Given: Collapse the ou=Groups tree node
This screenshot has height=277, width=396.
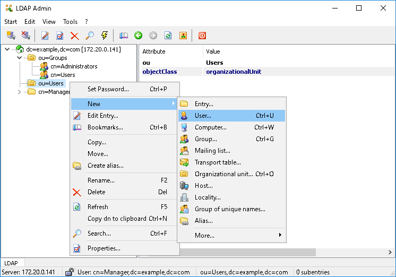Looking at the screenshot, I should click(20, 58).
